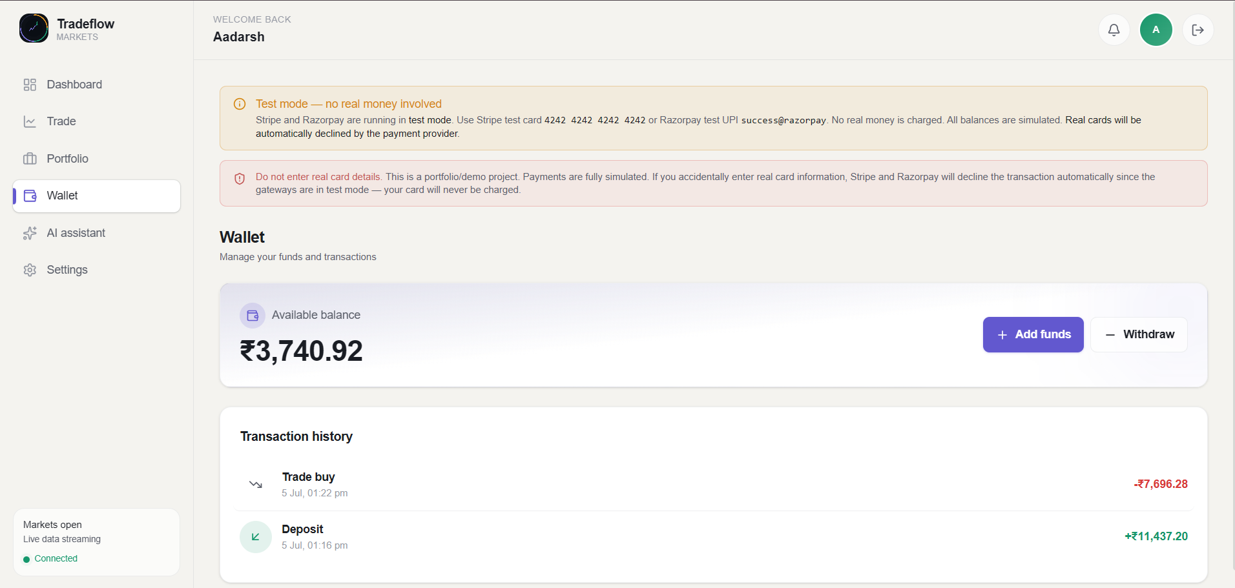Open the user avatar labeled A
Image resolution: width=1235 pixels, height=588 pixels.
point(1156,30)
